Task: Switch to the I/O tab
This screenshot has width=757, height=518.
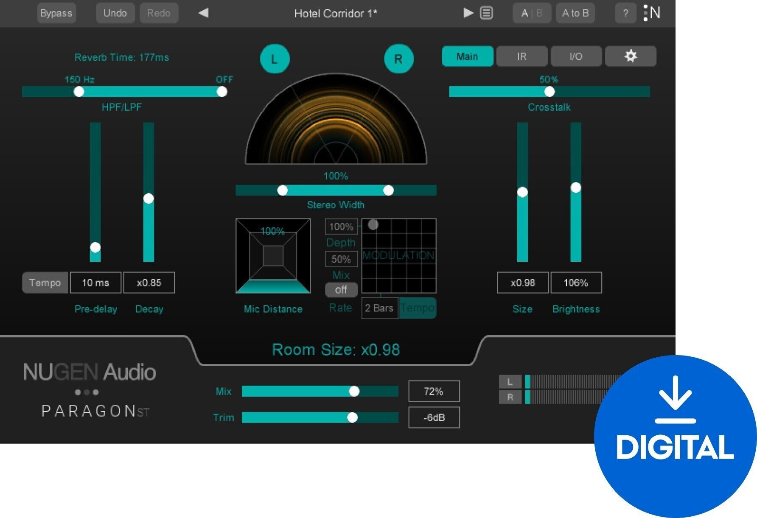Action: [x=576, y=56]
